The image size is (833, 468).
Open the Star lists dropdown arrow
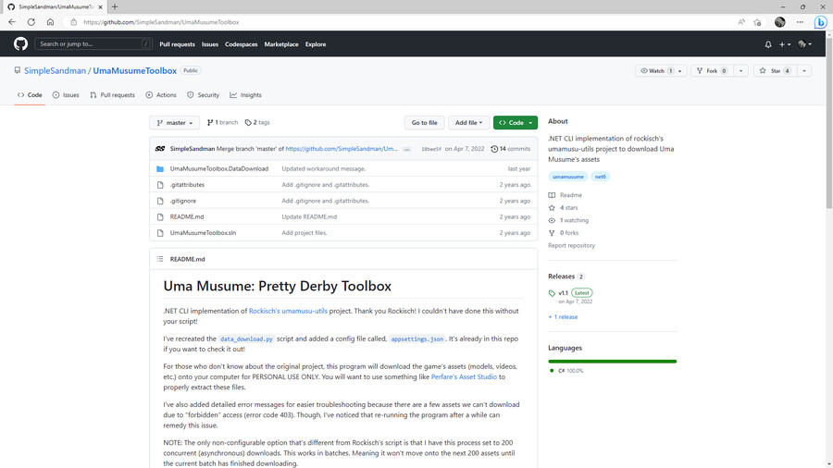coord(804,71)
